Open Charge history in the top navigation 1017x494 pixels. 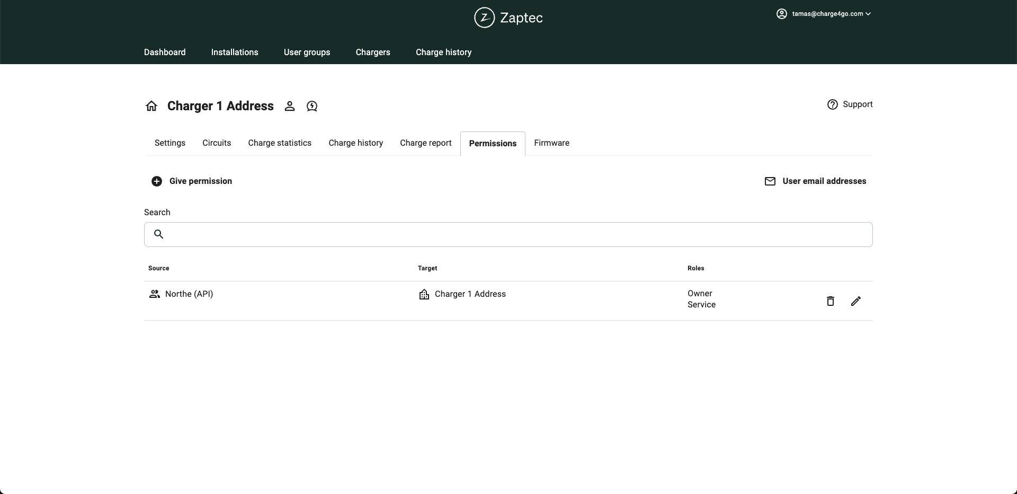point(444,52)
